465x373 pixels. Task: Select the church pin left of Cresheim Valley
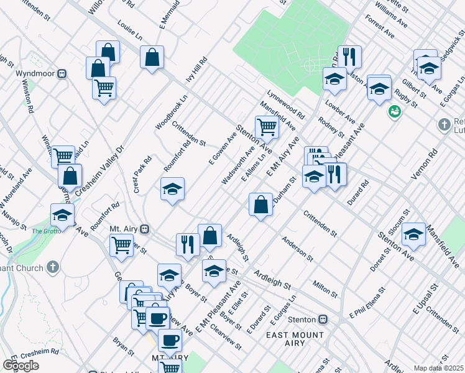[x=53, y=268]
